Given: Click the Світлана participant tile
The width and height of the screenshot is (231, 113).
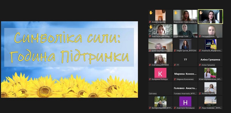Looking at the screenshot, I should coord(161,88).
